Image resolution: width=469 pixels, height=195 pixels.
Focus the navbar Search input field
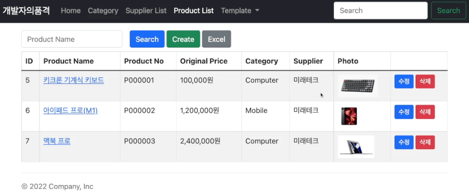click(381, 11)
